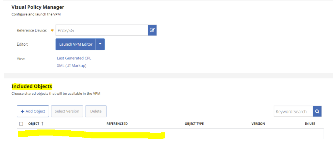Image resolution: width=333 pixels, height=143 pixels.
Task: View the XML (UI Markup) link
Action: tap(72, 65)
